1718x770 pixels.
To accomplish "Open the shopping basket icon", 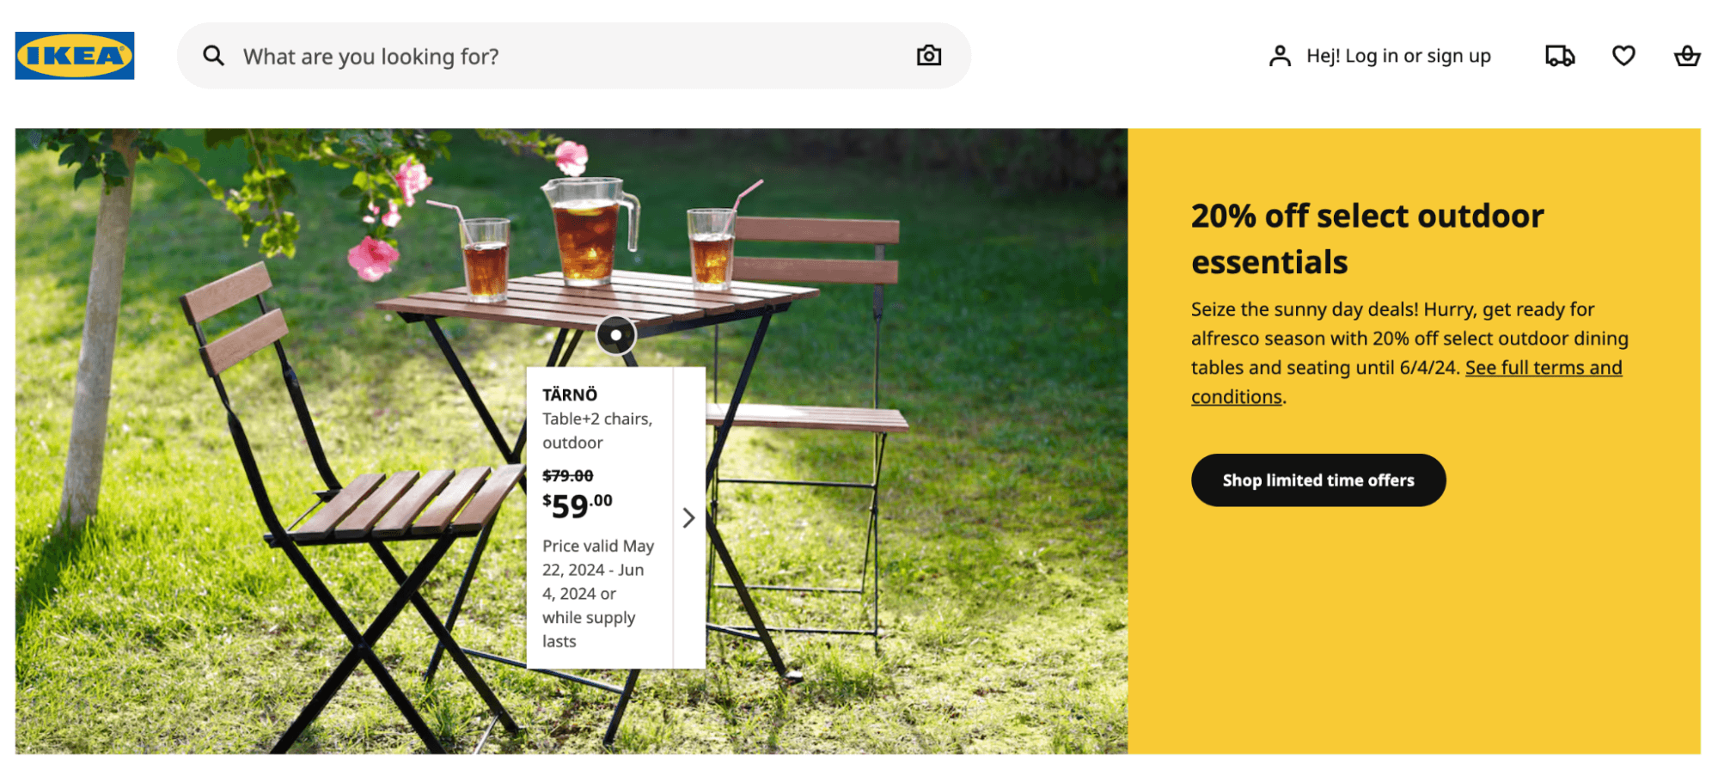I will click(x=1687, y=56).
